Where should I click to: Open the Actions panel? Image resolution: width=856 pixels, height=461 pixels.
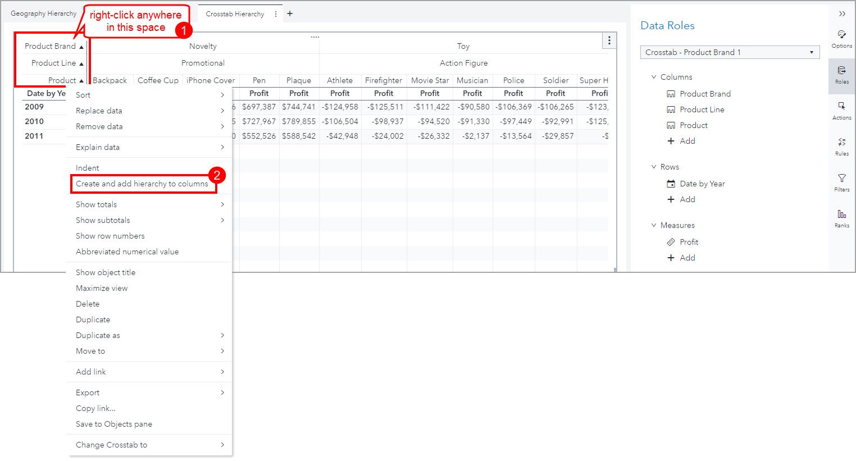coord(841,111)
